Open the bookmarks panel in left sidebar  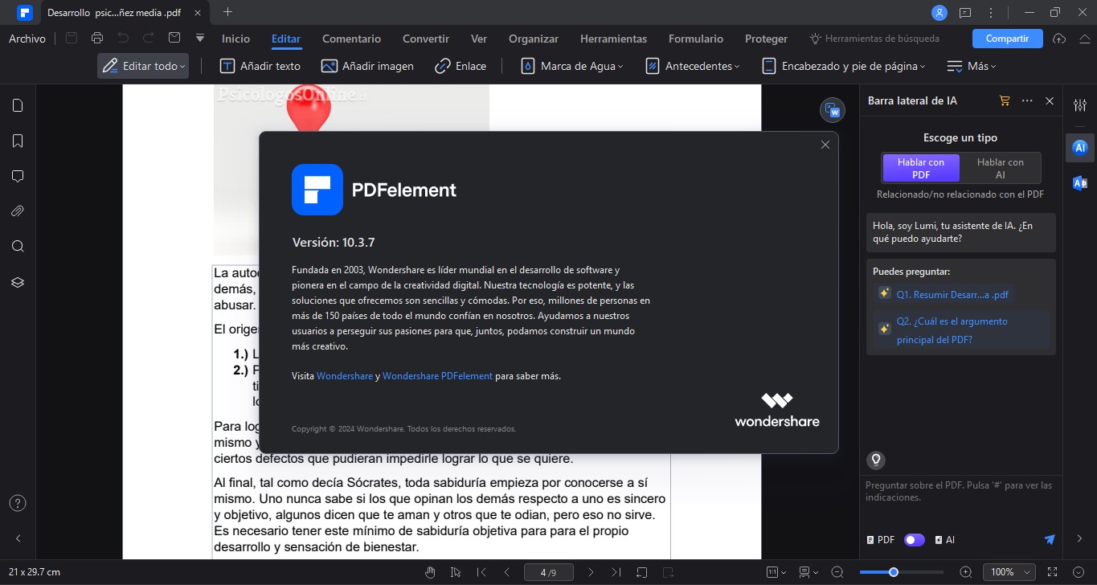tap(18, 141)
